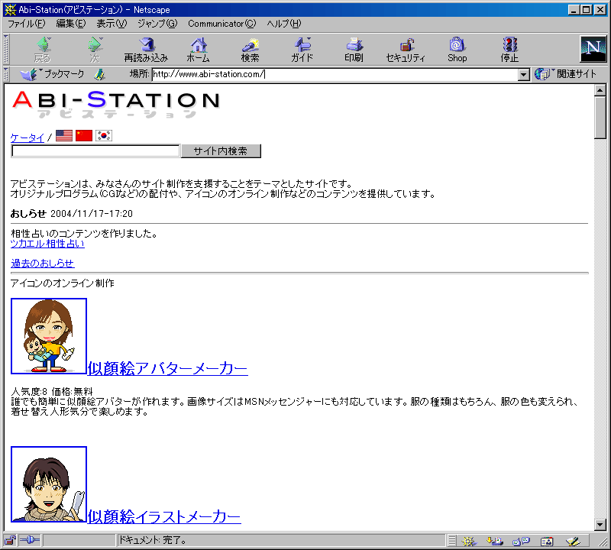Click the location URL address field

(x=335, y=74)
